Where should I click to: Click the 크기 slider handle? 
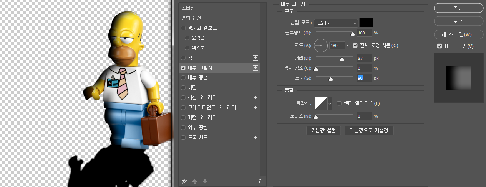coord(330,79)
